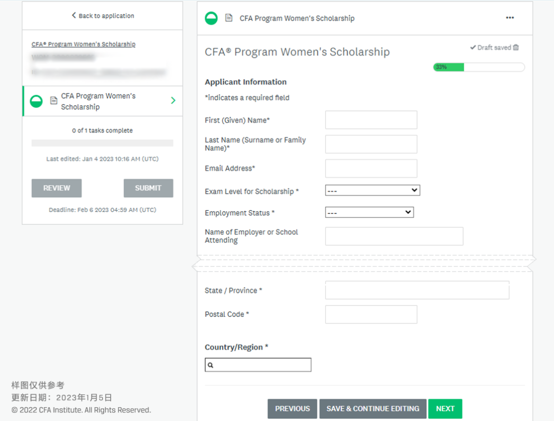Click the sidebar document icon for the scholarship task

[54, 101]
